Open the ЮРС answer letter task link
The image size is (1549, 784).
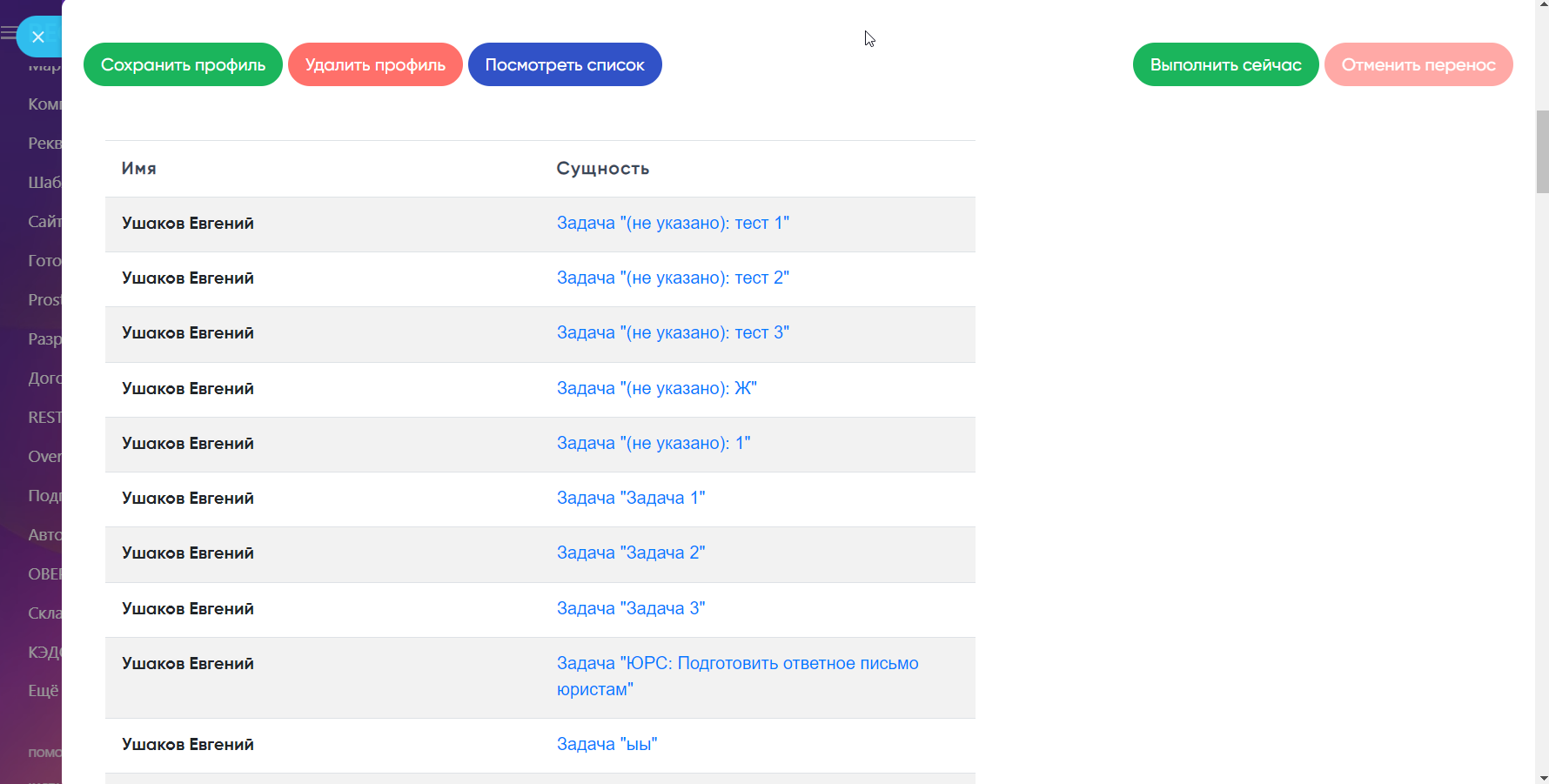point(737,664)
